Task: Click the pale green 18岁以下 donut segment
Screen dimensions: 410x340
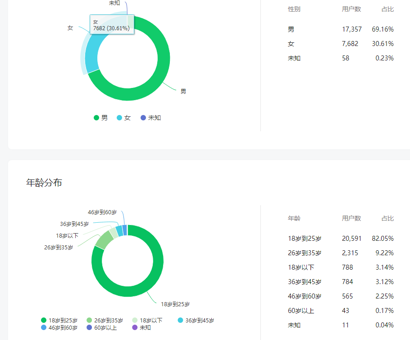Action: click(x=114, y=233)
